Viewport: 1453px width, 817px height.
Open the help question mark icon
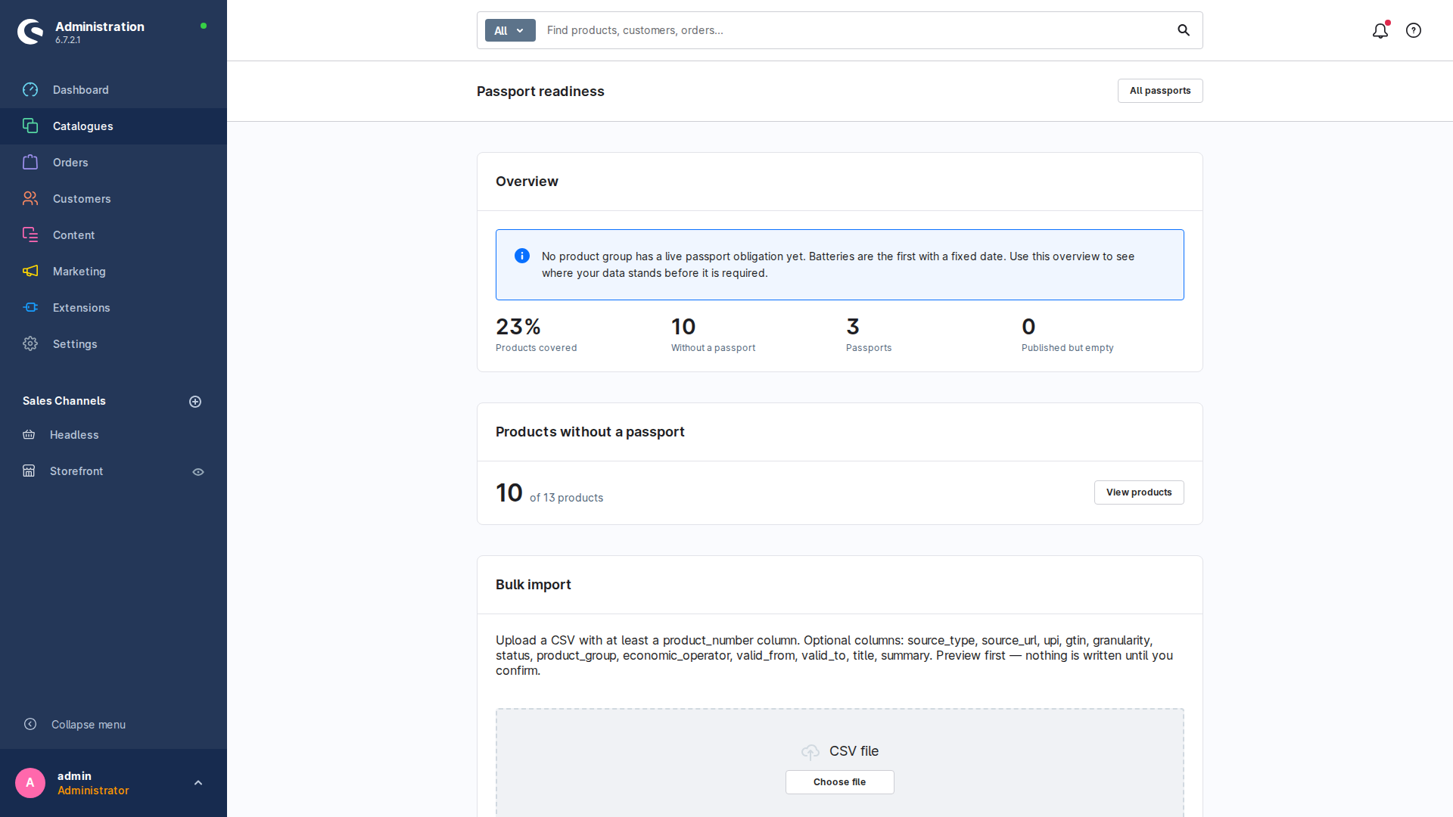[1414, 30]
